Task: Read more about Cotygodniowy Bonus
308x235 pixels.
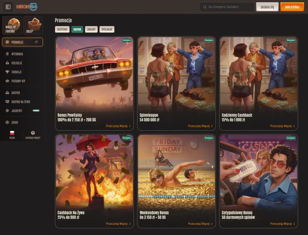Action: pyautogui.click(x=282, y=224)
